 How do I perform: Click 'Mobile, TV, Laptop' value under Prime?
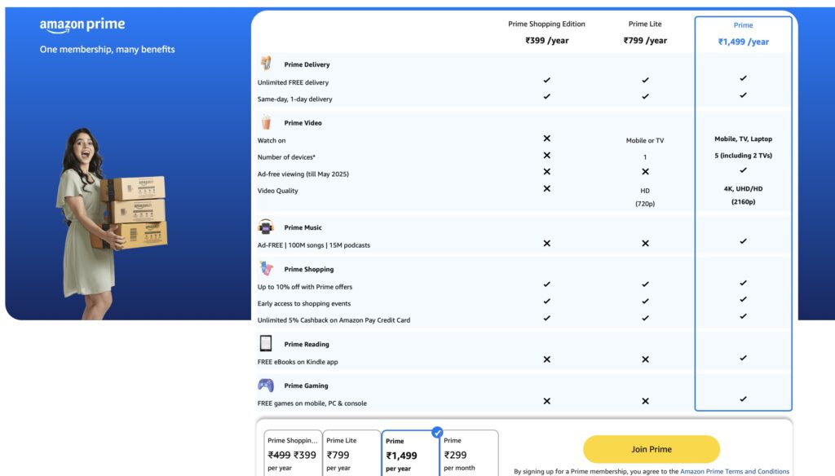point(744,139)
